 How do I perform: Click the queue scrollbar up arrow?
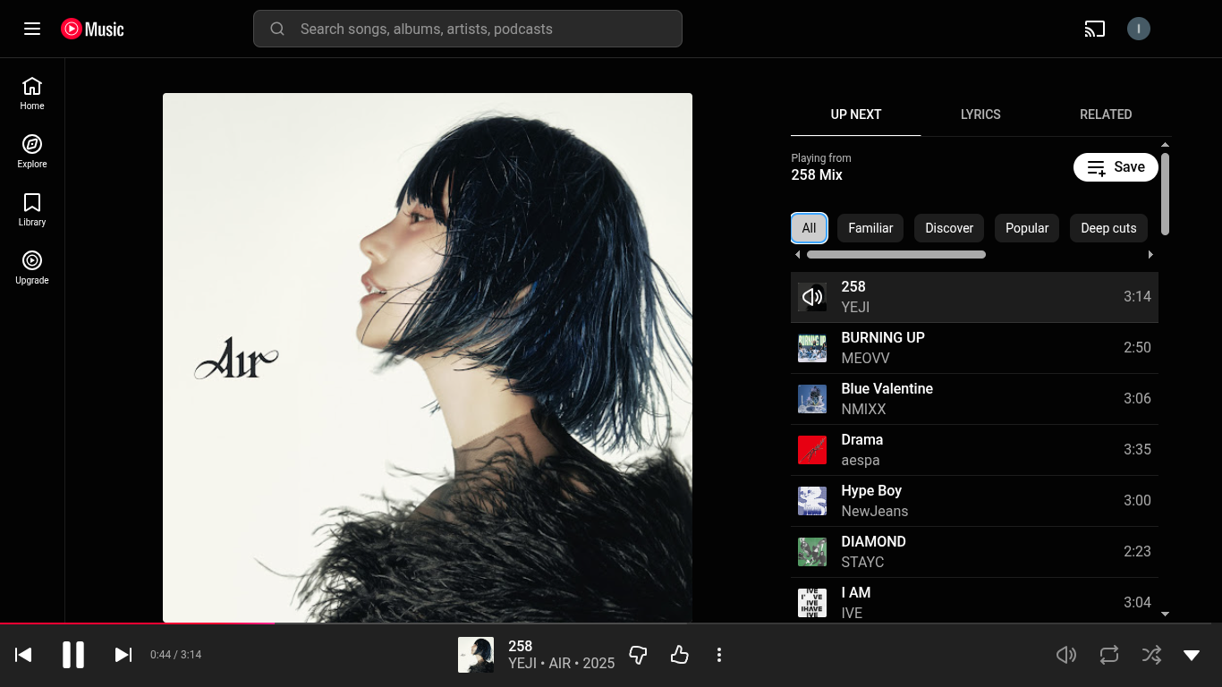(x=1165, y=145)
